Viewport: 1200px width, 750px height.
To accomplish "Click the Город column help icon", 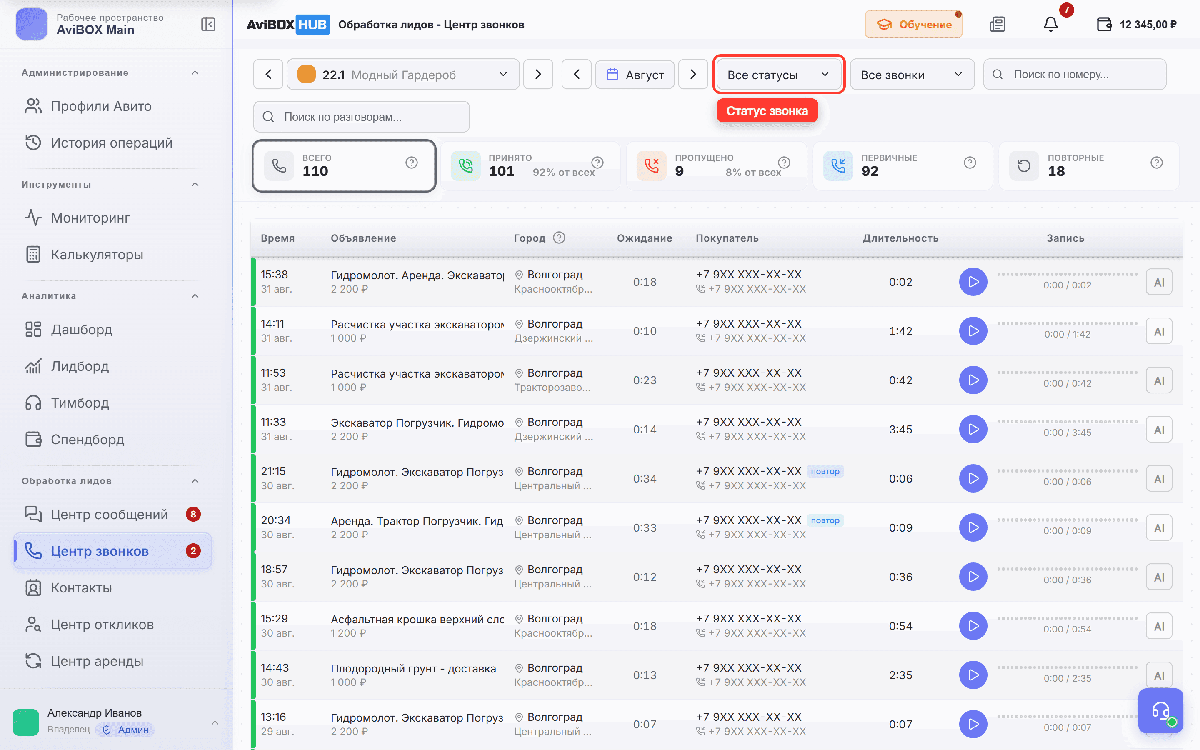I will point(559,237).
